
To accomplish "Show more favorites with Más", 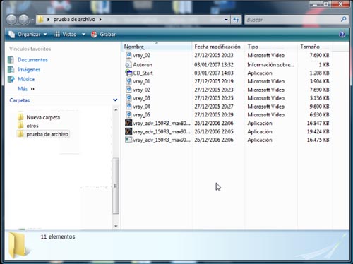I will 26,89.
